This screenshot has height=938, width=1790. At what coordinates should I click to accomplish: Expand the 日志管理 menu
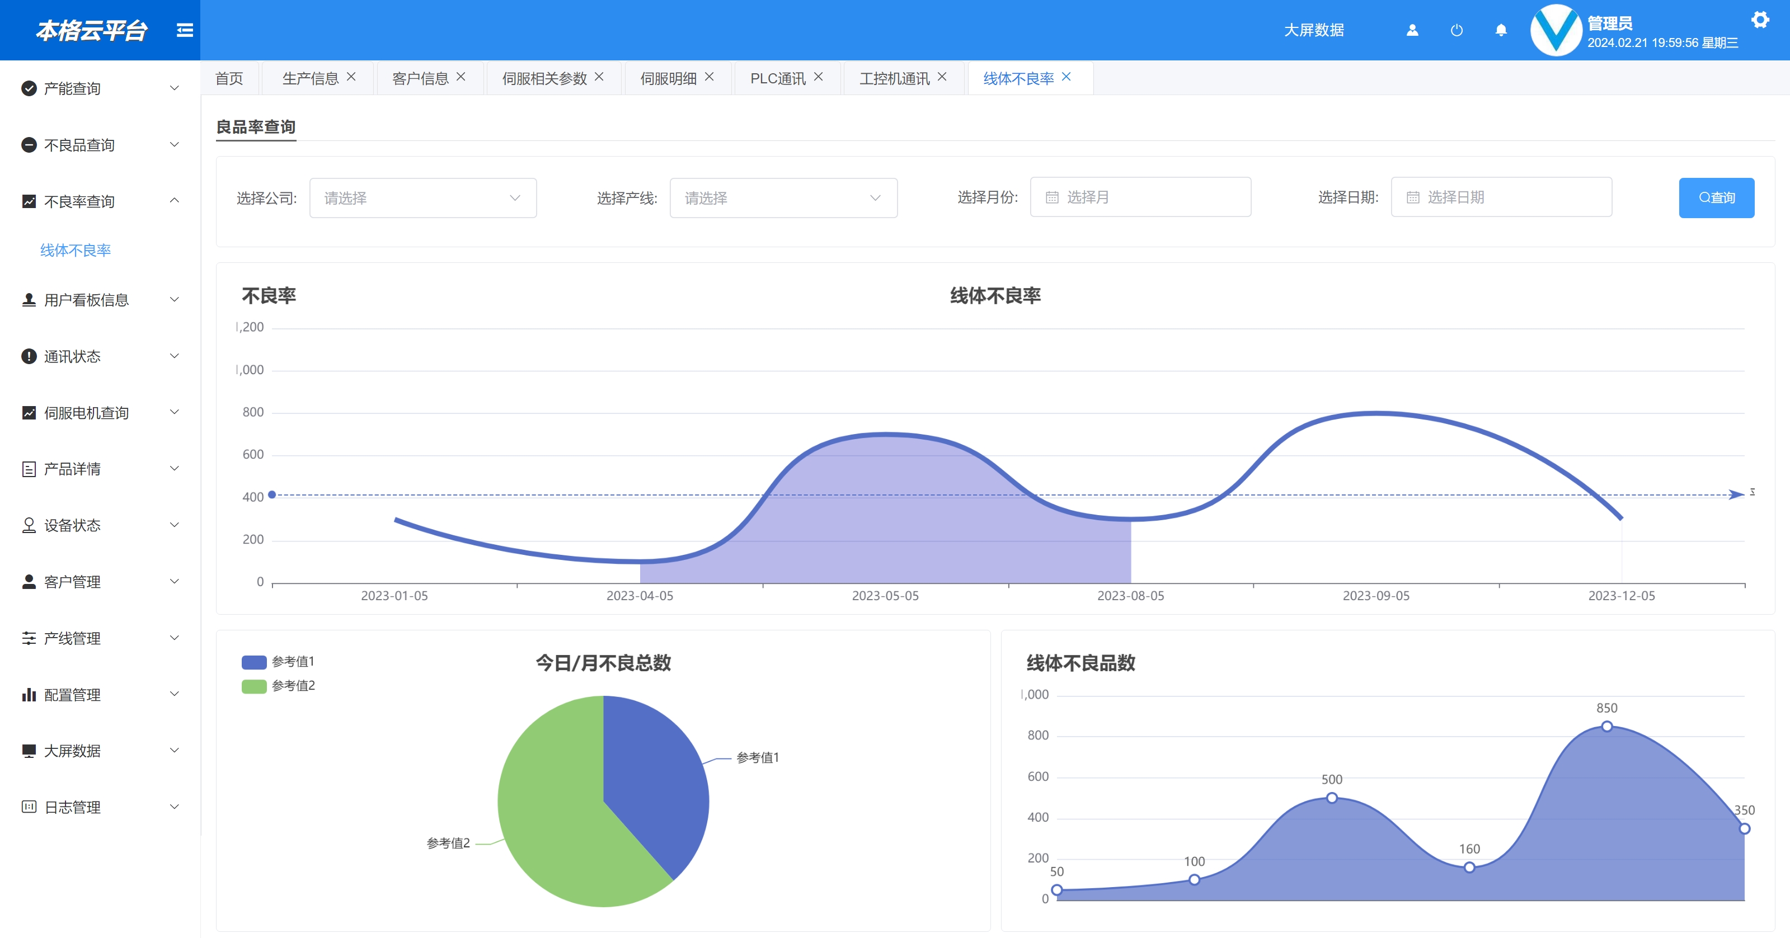[175, 807]
